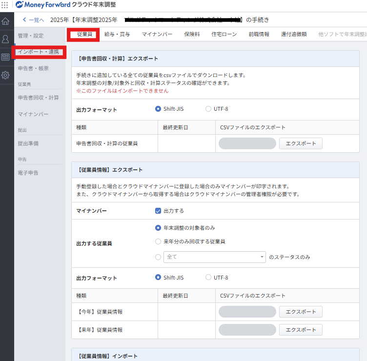This screenshot has height=361, width=367.
Task: Select UTF-8 format for 申告書回収・計算 export
Action: point(208,109)
